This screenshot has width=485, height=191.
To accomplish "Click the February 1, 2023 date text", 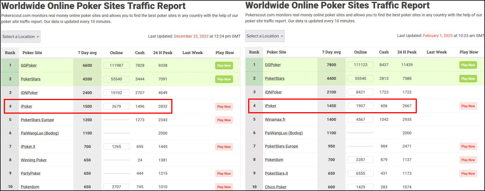I will [438, 36].
